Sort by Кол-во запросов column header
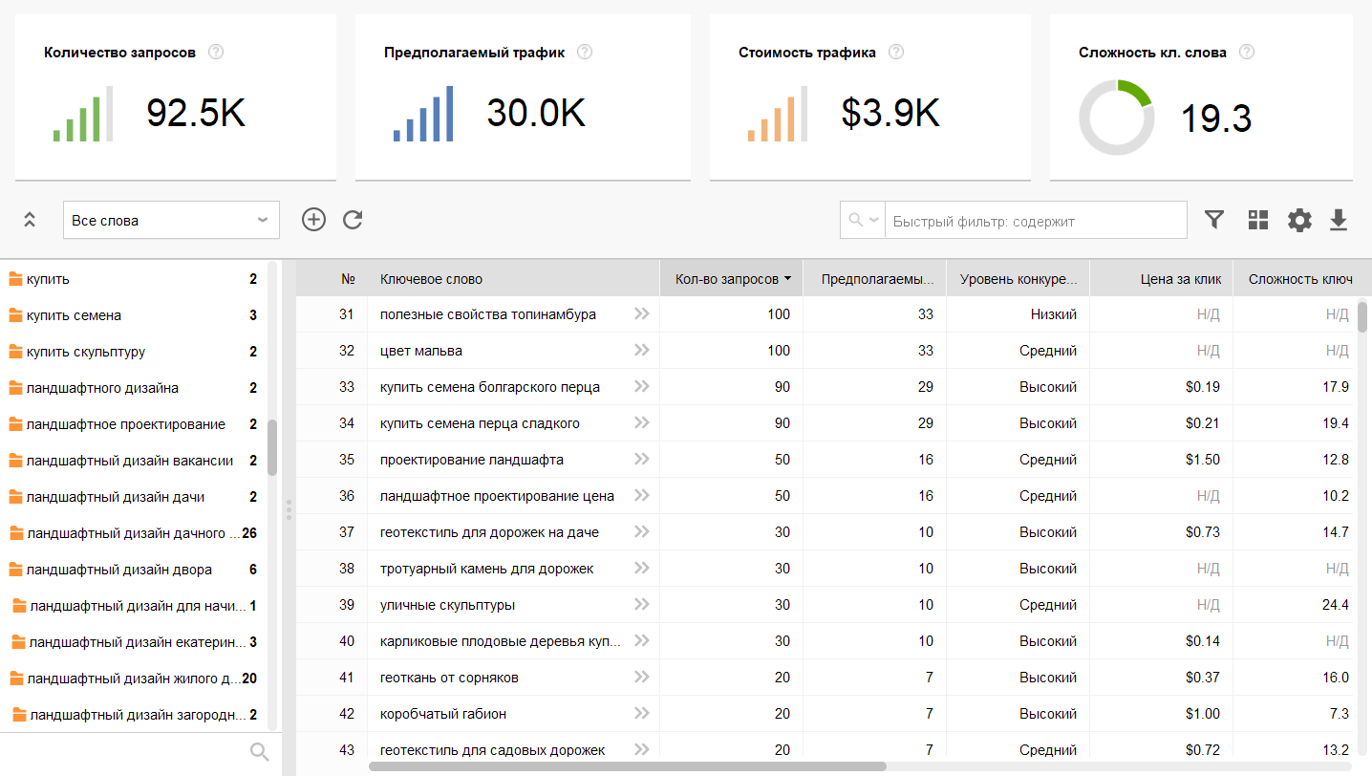 pos(731,279)
